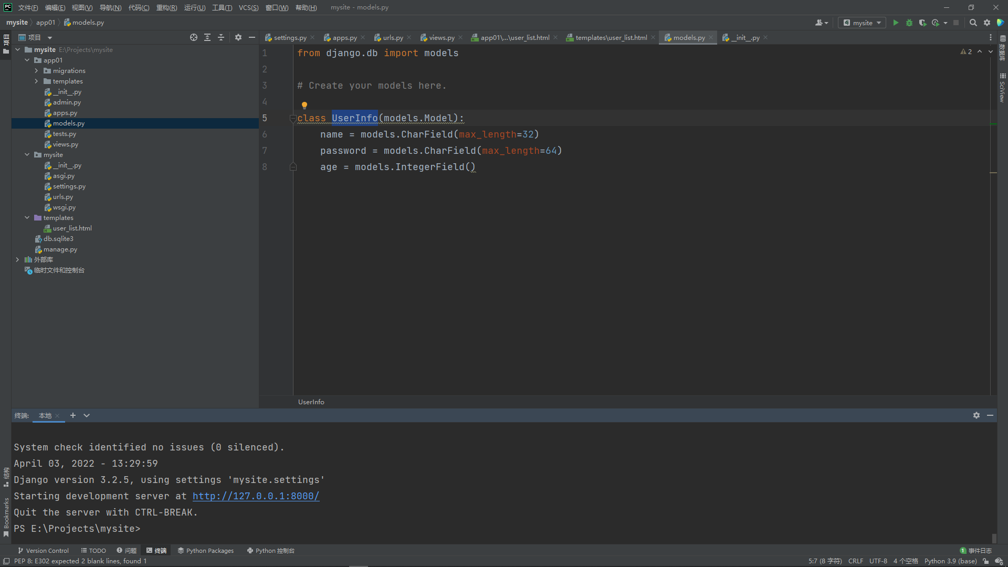Expand the migrations folder
Viewport: 1008px width, 567px height.
pyautogui.click(x=36, y=71)
